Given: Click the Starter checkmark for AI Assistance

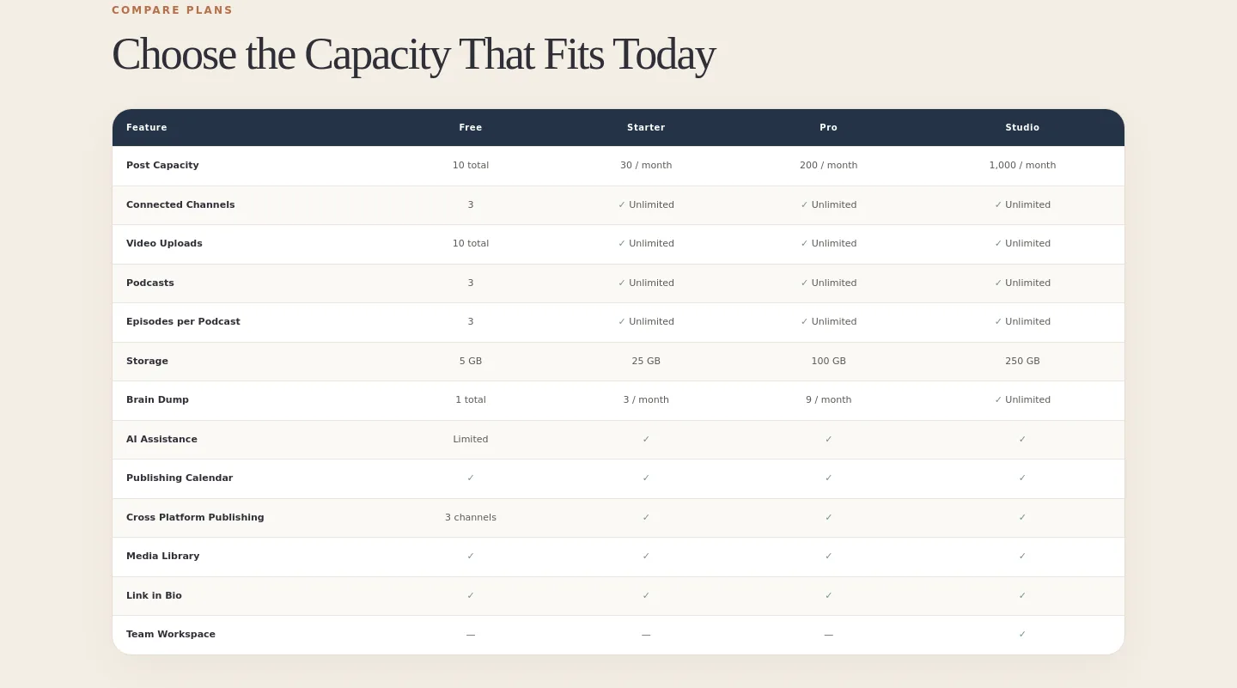Looking at the screenshot, I should (x=646, y=440).
